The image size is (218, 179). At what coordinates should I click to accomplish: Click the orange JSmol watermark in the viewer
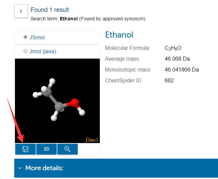92,139
